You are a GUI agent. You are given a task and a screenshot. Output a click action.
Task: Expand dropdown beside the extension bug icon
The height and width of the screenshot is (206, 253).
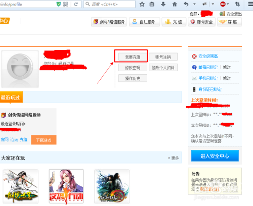213,4
